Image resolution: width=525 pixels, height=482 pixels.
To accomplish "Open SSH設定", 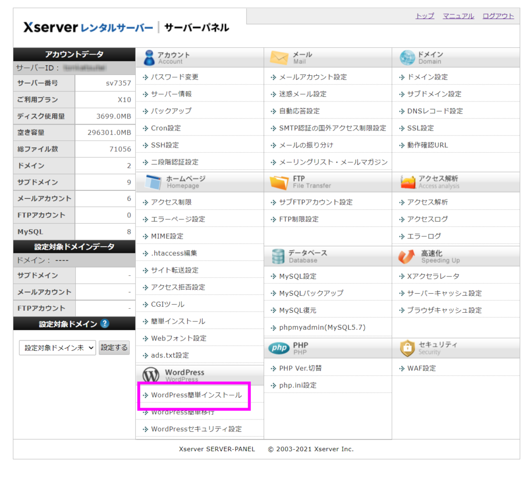I will click(165, 145).
